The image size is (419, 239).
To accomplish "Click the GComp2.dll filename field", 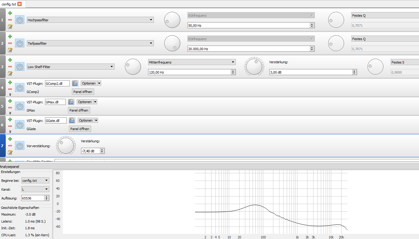I will tap(57, 83).
